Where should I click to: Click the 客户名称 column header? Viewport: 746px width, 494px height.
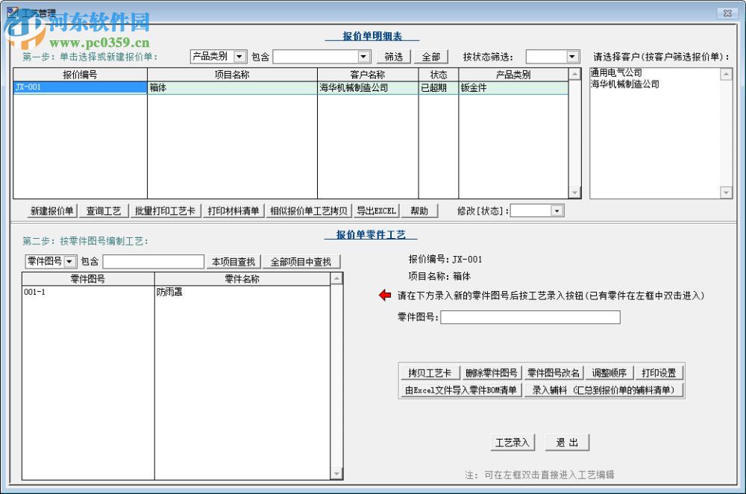pos(368,74)
